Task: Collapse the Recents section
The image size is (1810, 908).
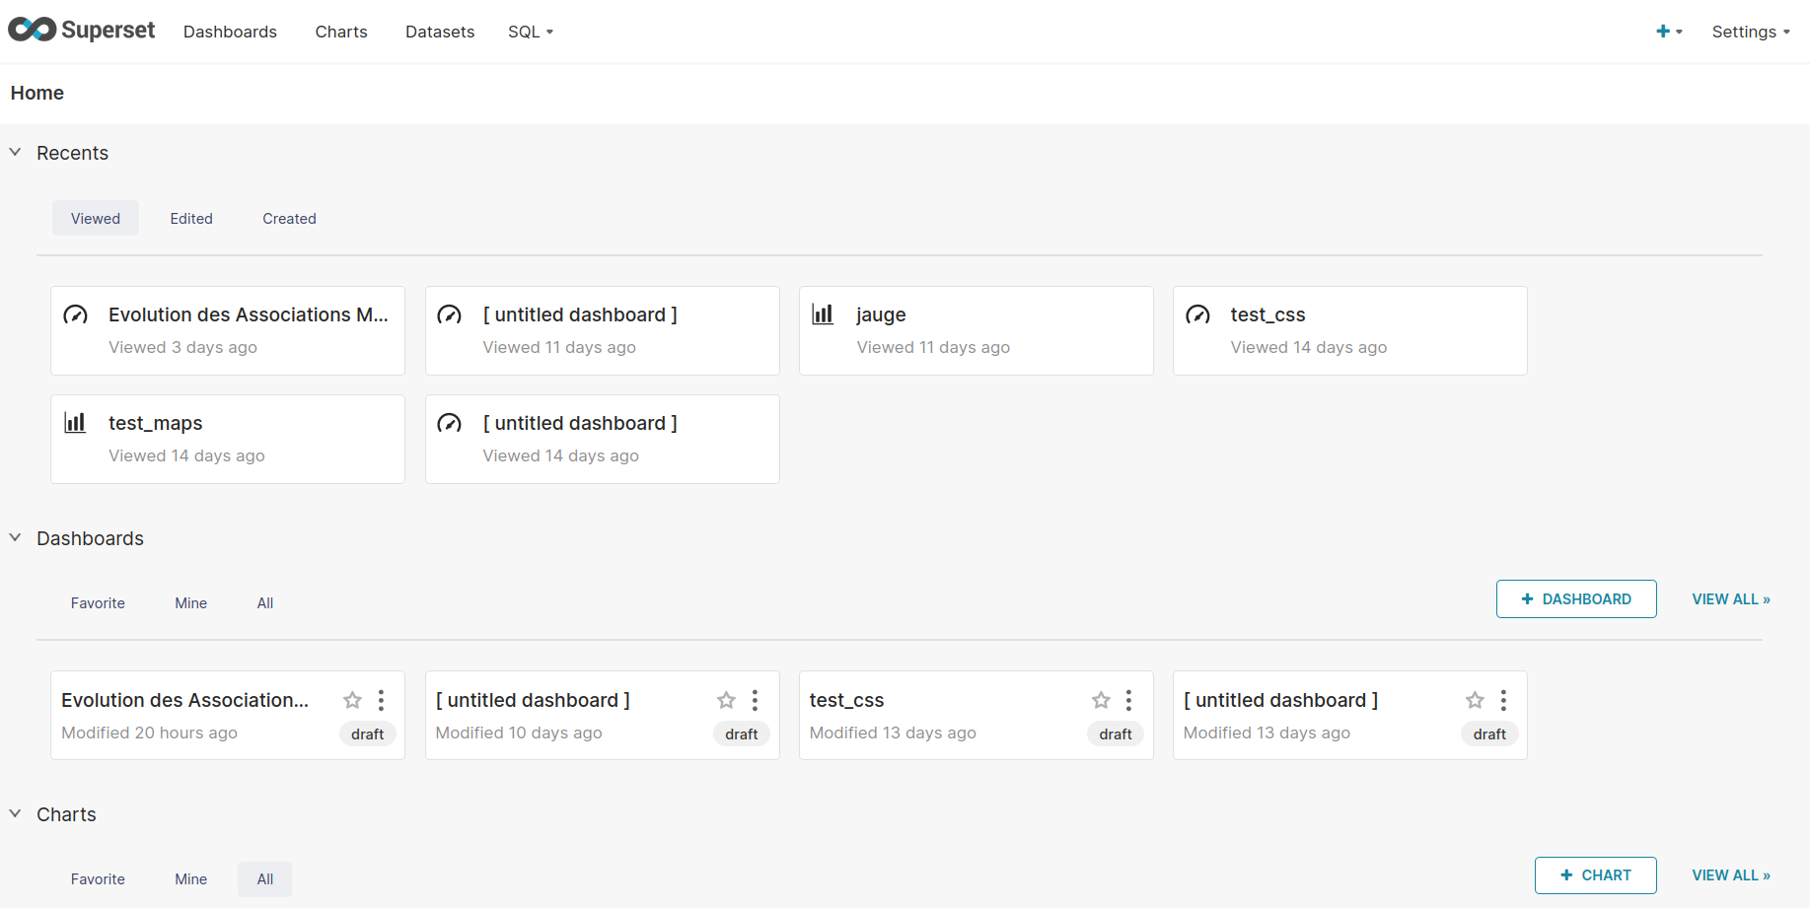Action: (x=15, y=152)
